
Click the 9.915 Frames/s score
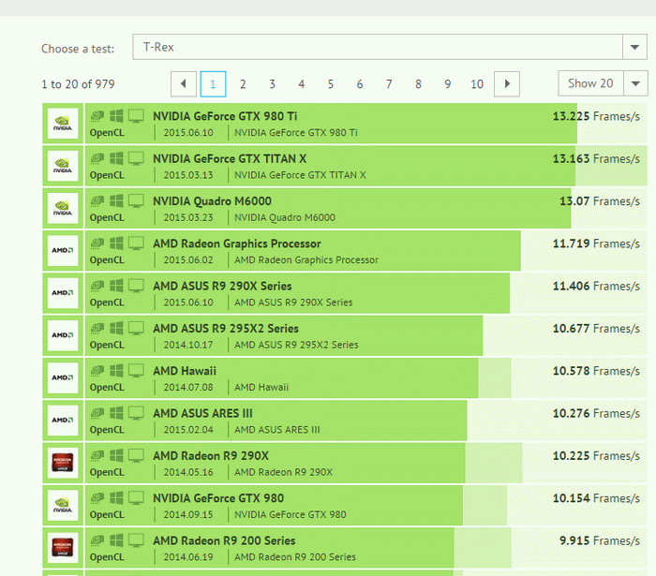[x=600, y=540]
